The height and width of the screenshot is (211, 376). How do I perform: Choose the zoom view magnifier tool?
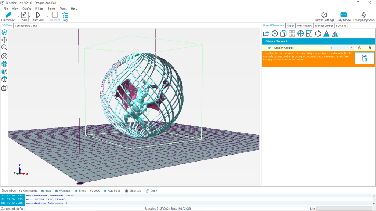[x=4, y=48]
